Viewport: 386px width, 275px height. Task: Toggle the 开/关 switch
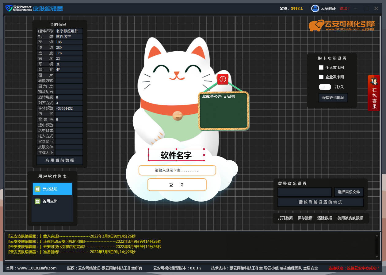pyautogui.click(x=325, y=87)
